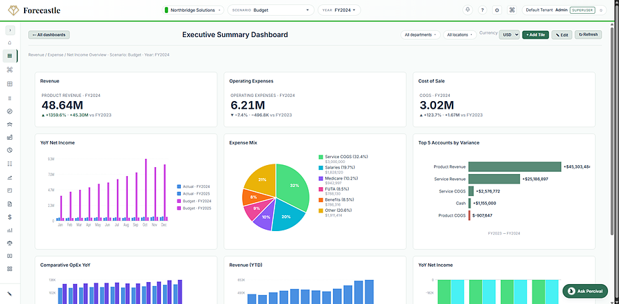Click the Service Revenue variance bar
The width and height of the screenshot is (619, 304).
coord(495,179)
